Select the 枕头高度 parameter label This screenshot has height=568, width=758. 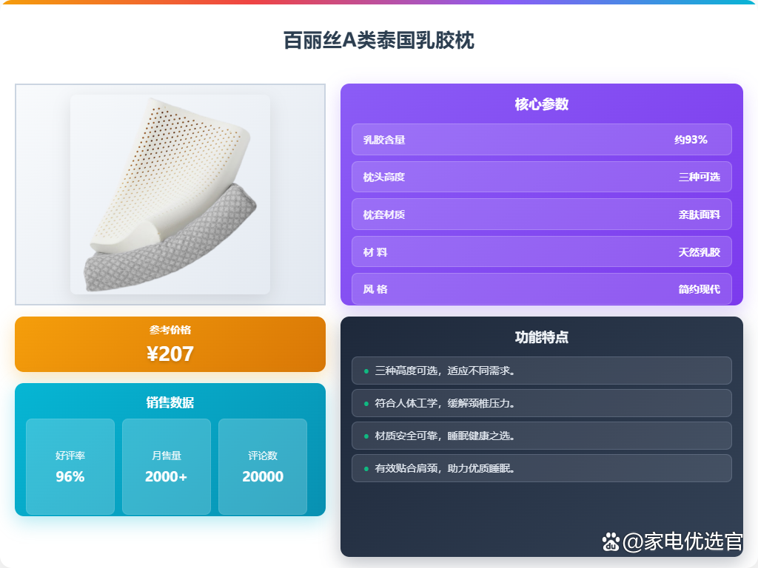(384, 177)
